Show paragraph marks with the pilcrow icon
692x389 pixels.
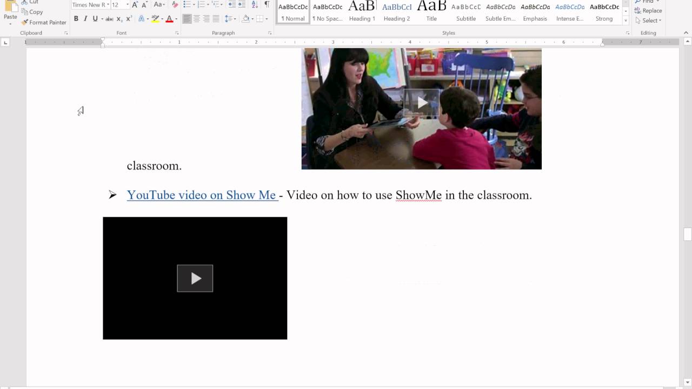point(267,5)
